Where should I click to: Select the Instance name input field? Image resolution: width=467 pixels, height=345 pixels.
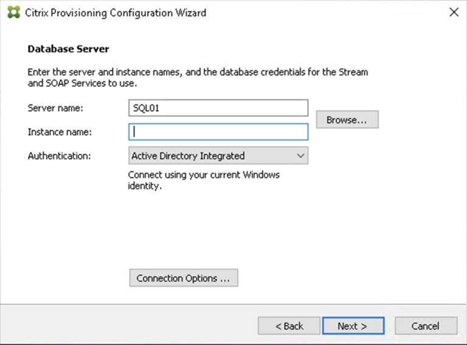(218, 132)
